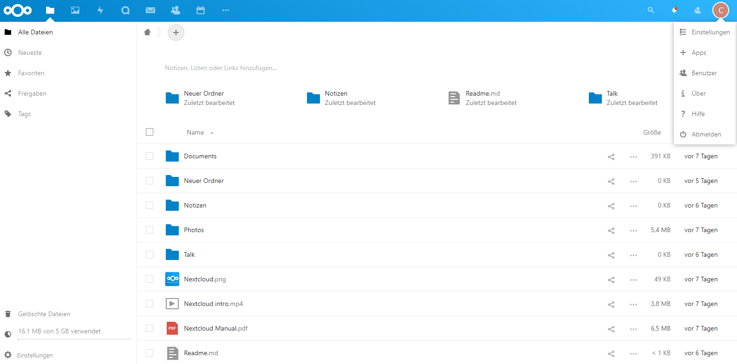Toggle the select-all files checkbox
Screen dimensions: 737x364
tap(150, 132)
